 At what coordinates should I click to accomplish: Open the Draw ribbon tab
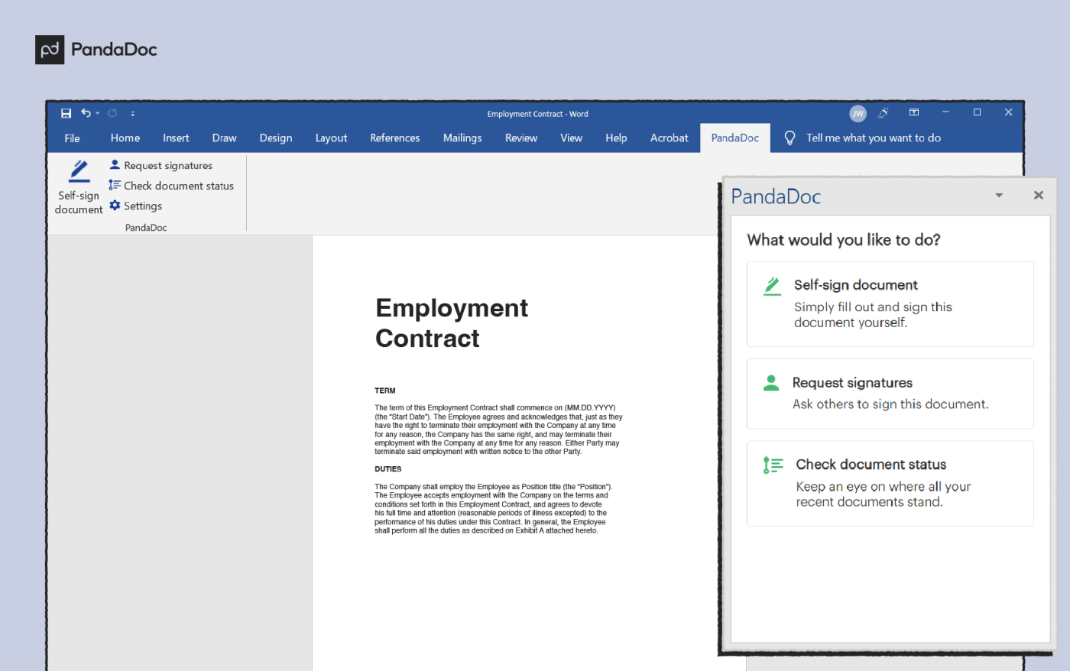point(225,138)
